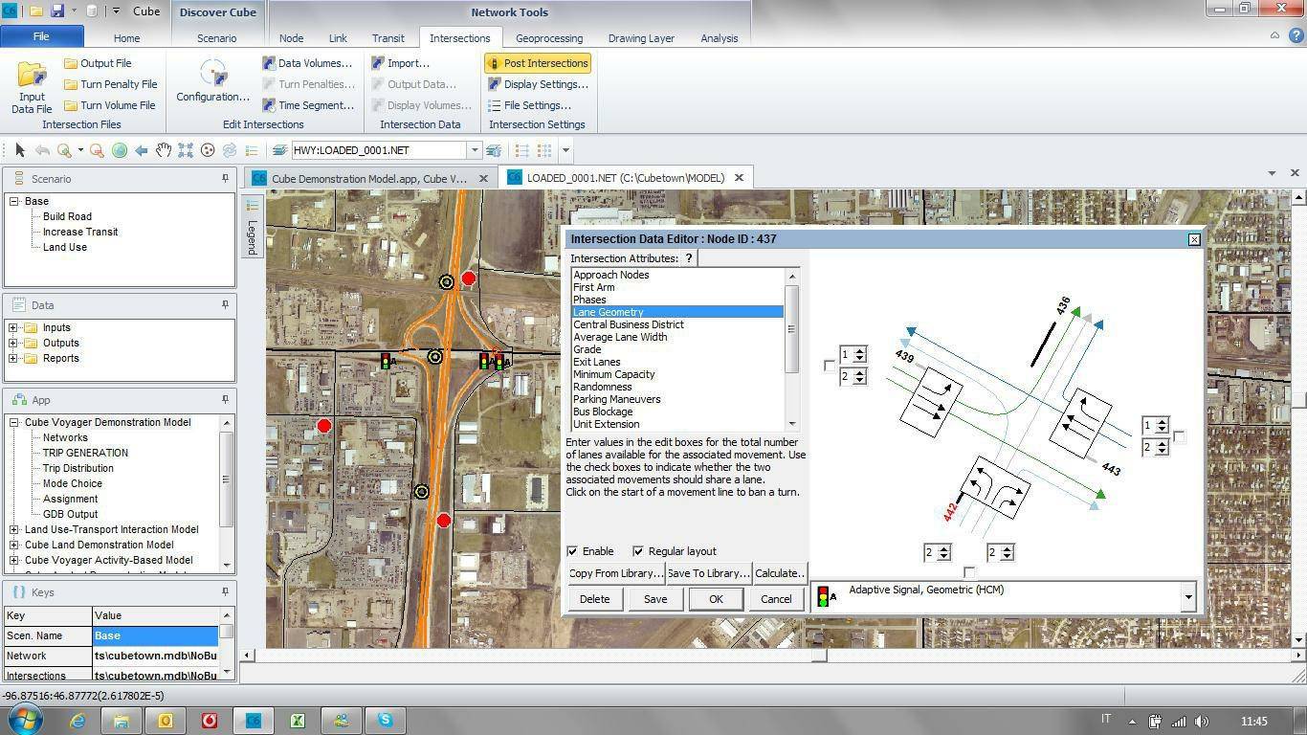This screenshot has height=735, width=1307.
Task: Check the shared-lane box near arm 439
Action: [x=830, y=366]
